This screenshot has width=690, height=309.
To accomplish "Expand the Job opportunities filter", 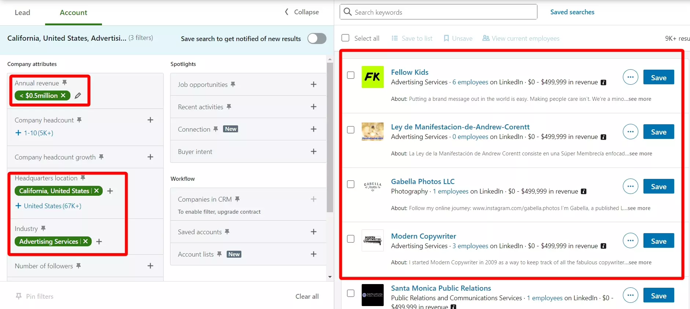I will click(x=314, y=84).
